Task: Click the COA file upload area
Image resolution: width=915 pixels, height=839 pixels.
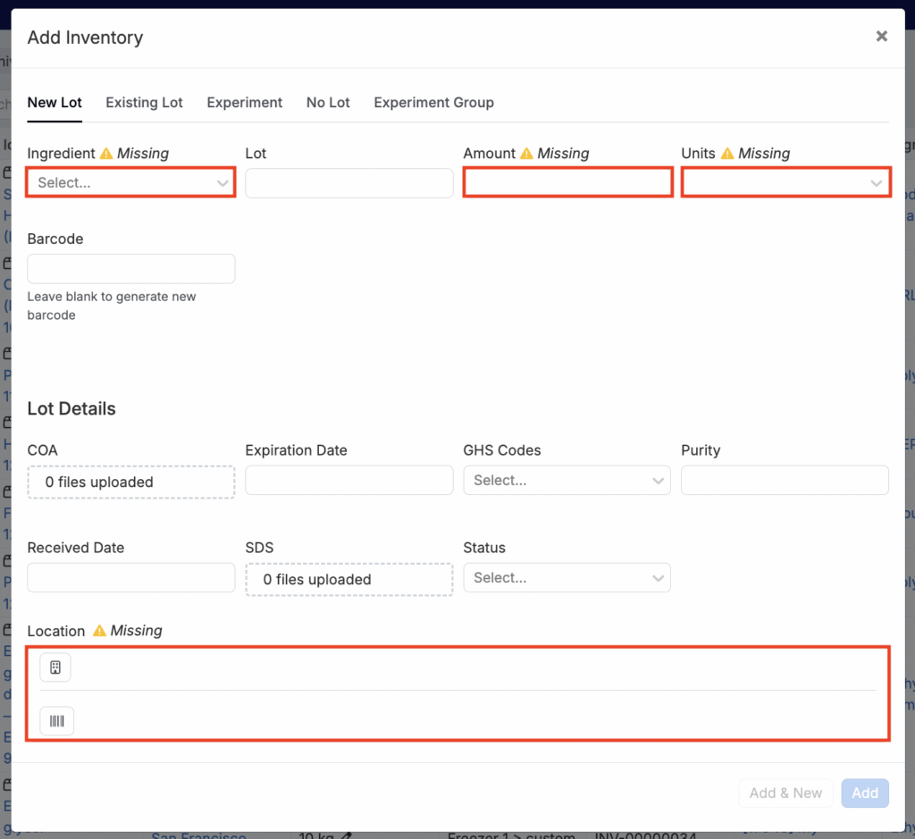Action: (x=130, y=482)
